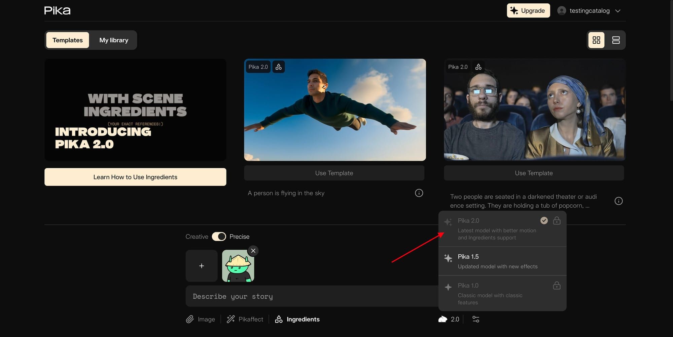673x337 pixels.
Task: Show info for flying in the sky prompt
Action: 419,193
